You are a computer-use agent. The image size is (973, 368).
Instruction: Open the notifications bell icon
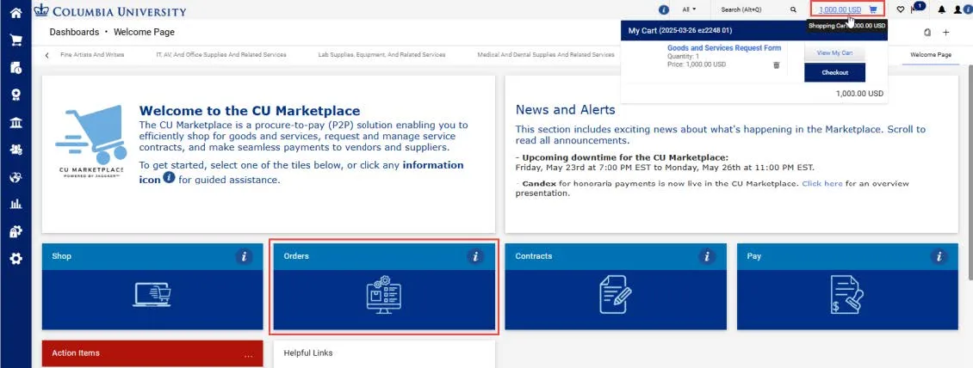941,10
